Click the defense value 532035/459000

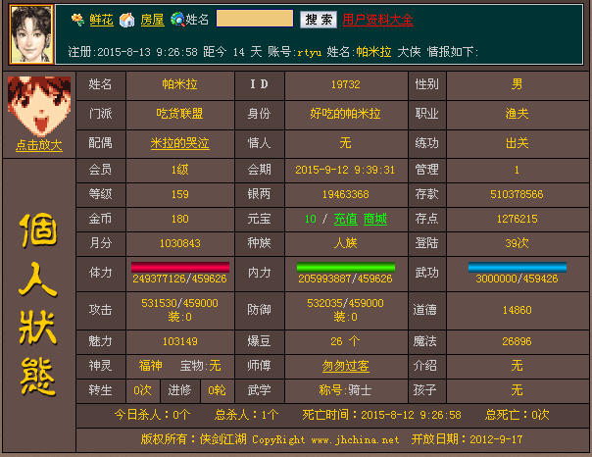tap(345, 303)
